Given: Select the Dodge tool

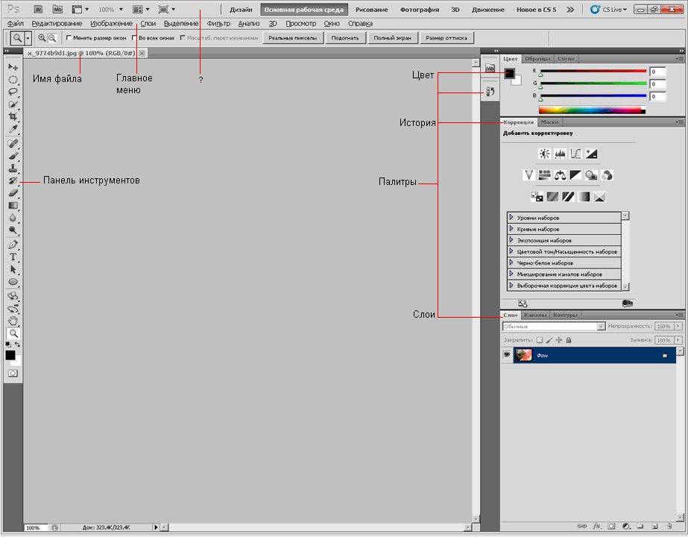Looking at the screenshot, I should tap(13, 230).
